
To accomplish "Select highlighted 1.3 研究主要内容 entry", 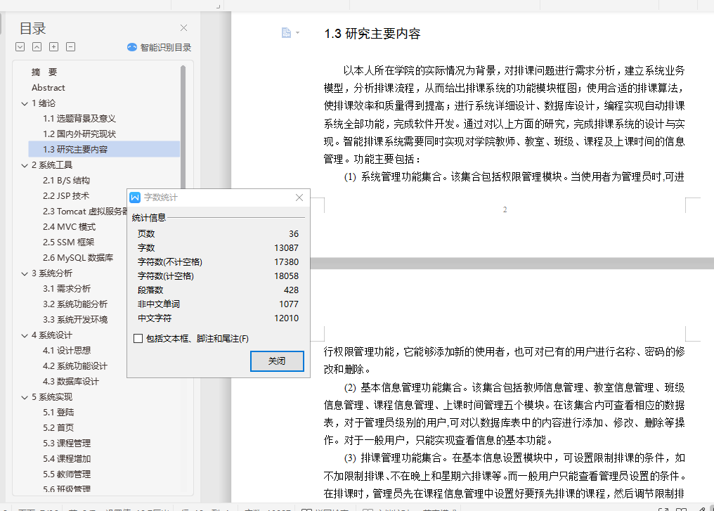I will click(104, 150).
